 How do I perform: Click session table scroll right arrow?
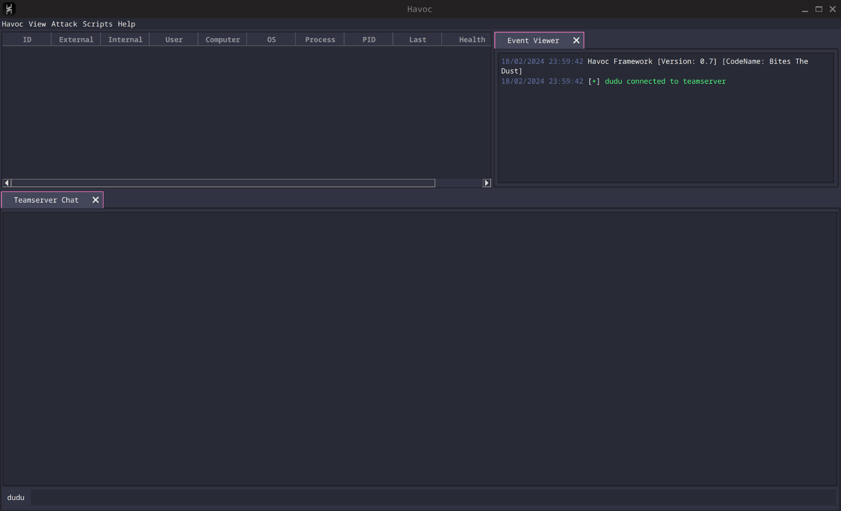[x=487, y=183]
